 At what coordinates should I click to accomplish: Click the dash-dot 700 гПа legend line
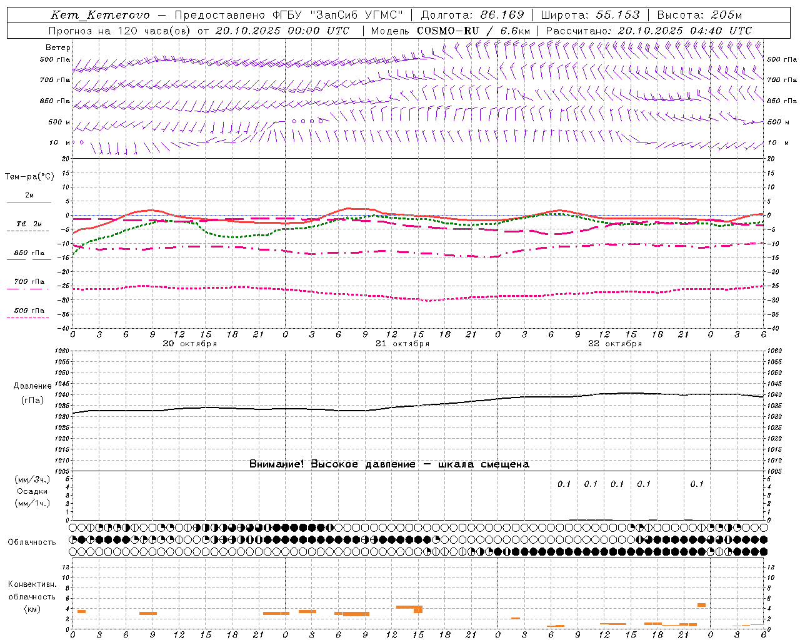(27, 289)
